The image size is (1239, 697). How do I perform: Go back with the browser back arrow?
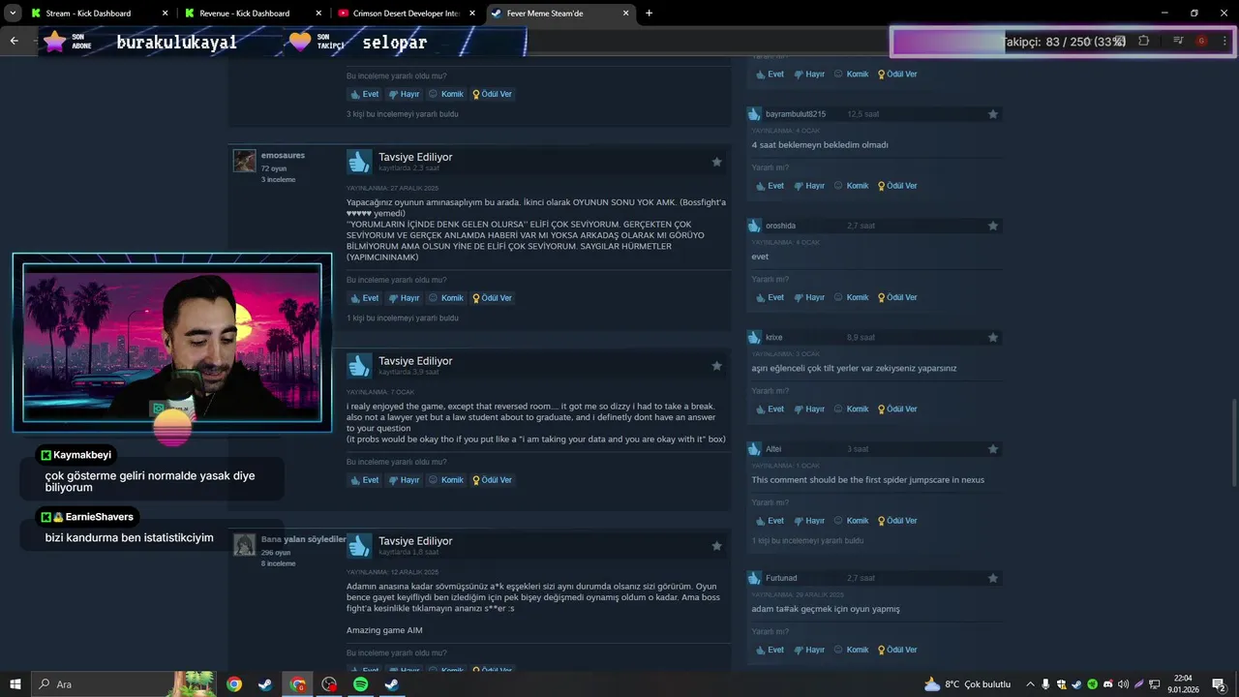pyautogui.click(x=14, y=41)
